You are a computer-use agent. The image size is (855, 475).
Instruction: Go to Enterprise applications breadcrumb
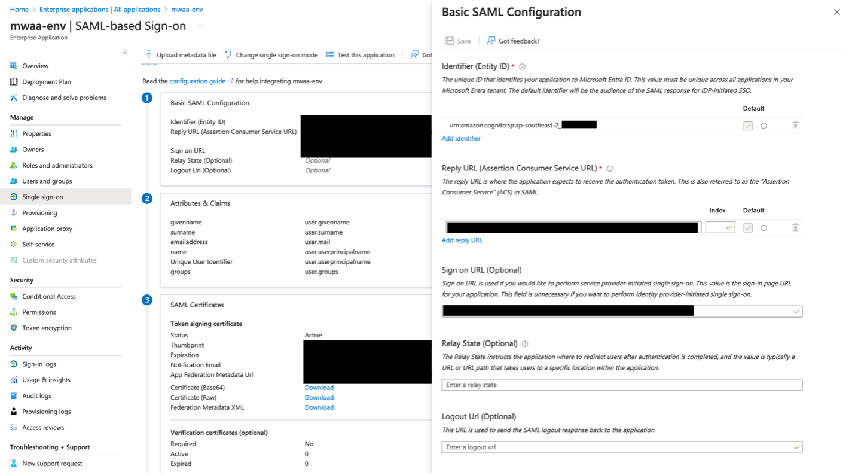100,10
